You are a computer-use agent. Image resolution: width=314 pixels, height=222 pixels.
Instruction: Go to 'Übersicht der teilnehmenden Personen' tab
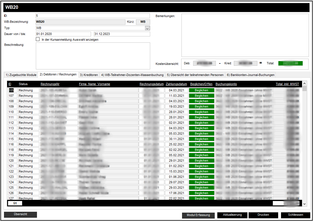click(195, 75)
